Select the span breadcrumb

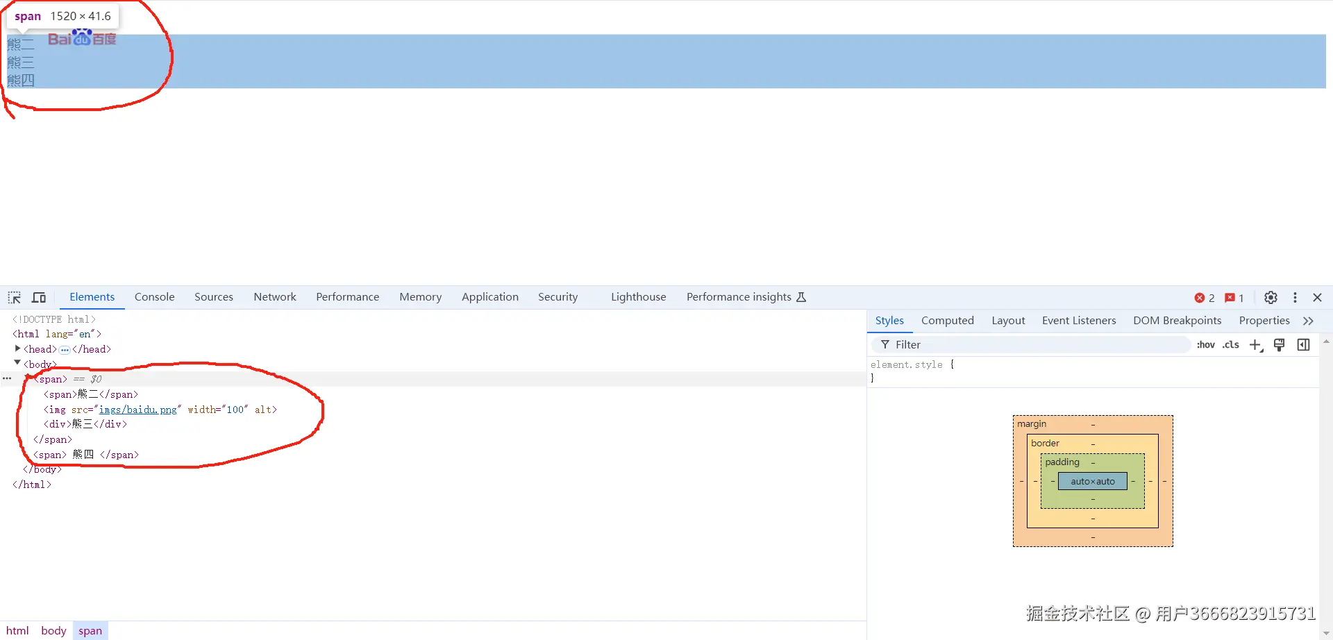click(90, 630)
